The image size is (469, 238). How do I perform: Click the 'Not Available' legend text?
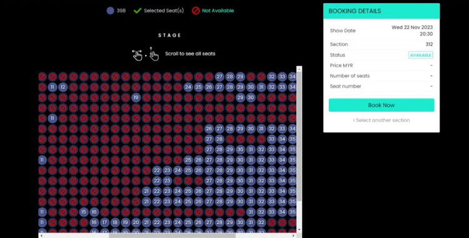pos(218,11)
